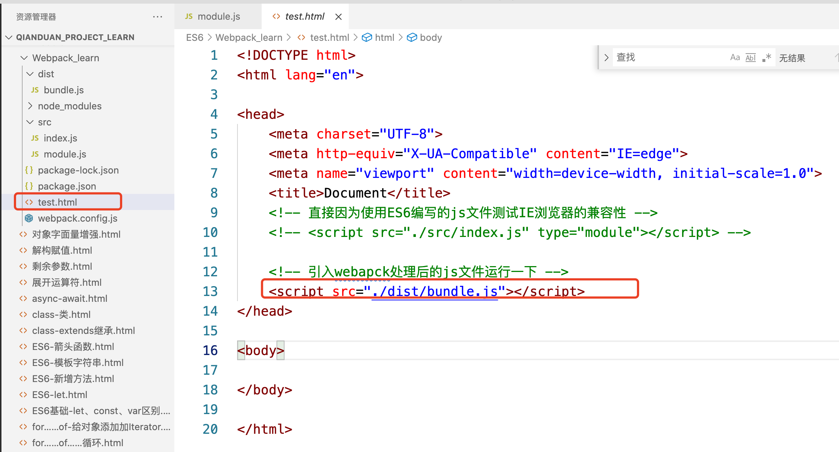This screenshot has width=839, height=452.
Task: Open for……of-给对象添加加Iterator file
Action: point(101,427)
